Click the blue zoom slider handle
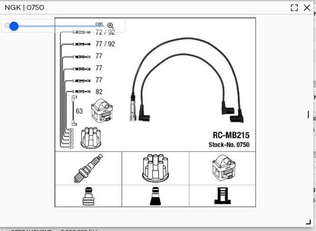The width and height of the screenshot is (316, 231). click(x=14, y=26)
